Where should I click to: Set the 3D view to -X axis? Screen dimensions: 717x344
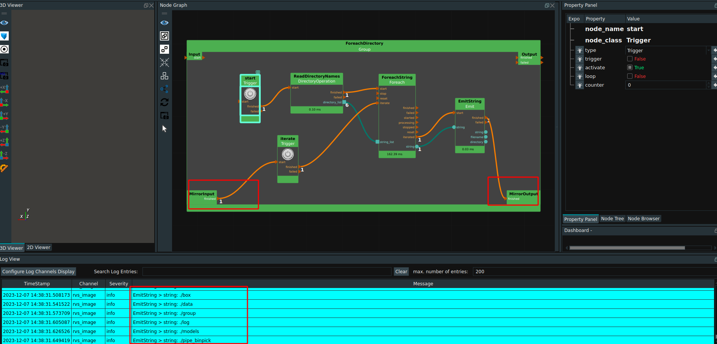tap(4, 102)
